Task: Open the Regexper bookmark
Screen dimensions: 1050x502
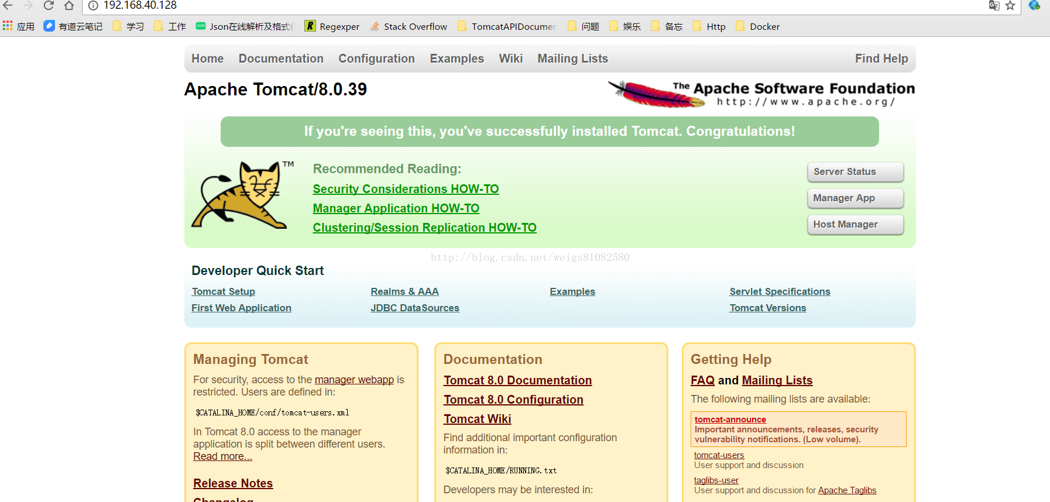Action: tap(332, 26)
